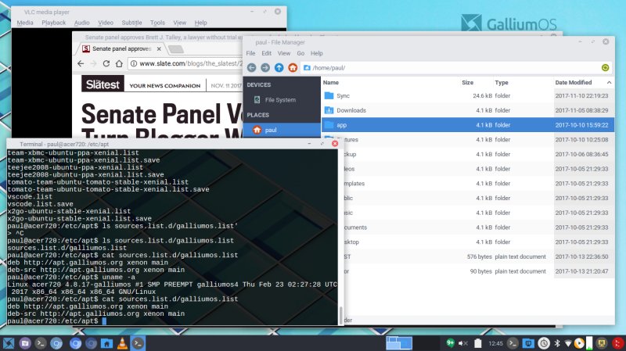Screen dimensions: 626x351
Task: Open the Playback menu in VLC
Action: (x=53, y=23)
